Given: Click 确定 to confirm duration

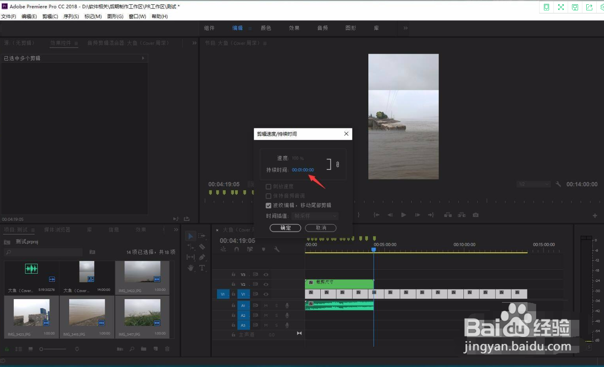Looking at the screenshot, I should (285, 228).
